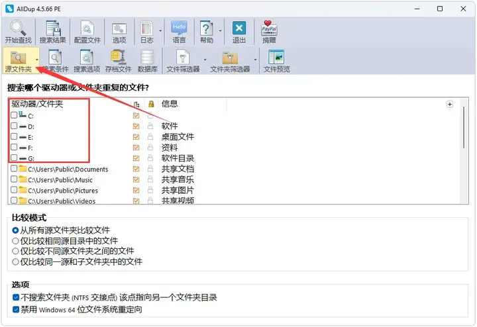Expand the dropdown arrow next to 文件夹筛选器
This screenshot has height=327, width=477.
[255, 60]
